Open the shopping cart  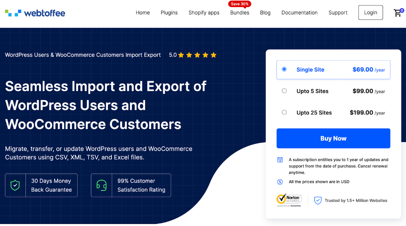tap(398, 13)
